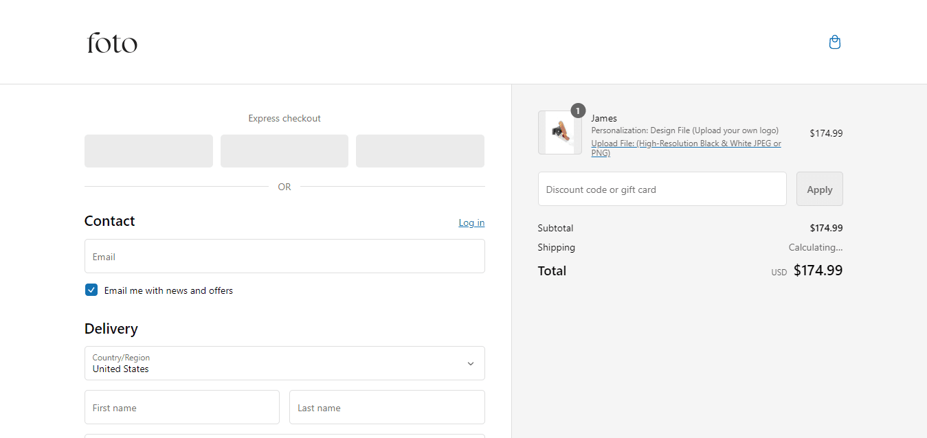
Task: Focus the Last name field
Action: point(387,407)
